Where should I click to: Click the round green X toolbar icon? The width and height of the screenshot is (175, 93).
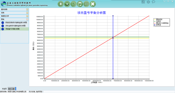(93, 4)
